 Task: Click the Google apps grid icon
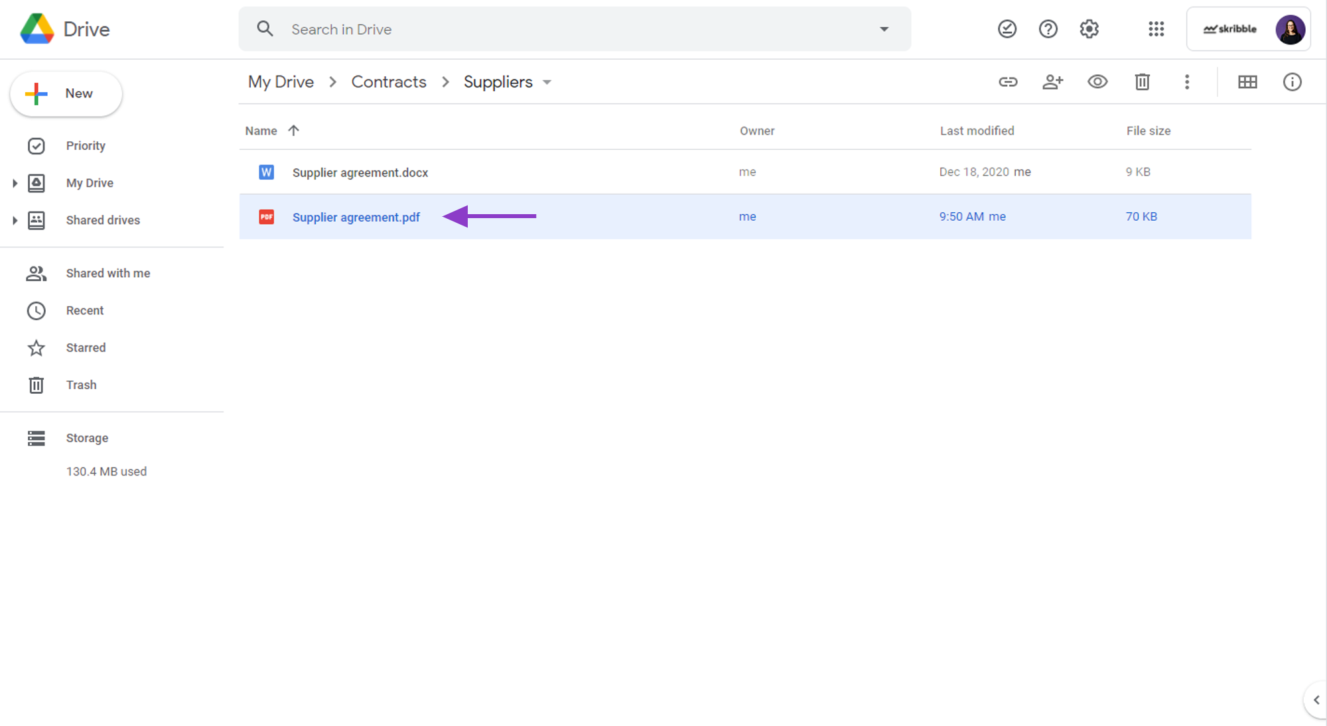click(1156, 29)
